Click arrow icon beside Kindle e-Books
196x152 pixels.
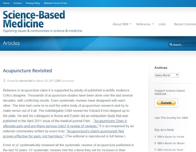tap(155, 137)
